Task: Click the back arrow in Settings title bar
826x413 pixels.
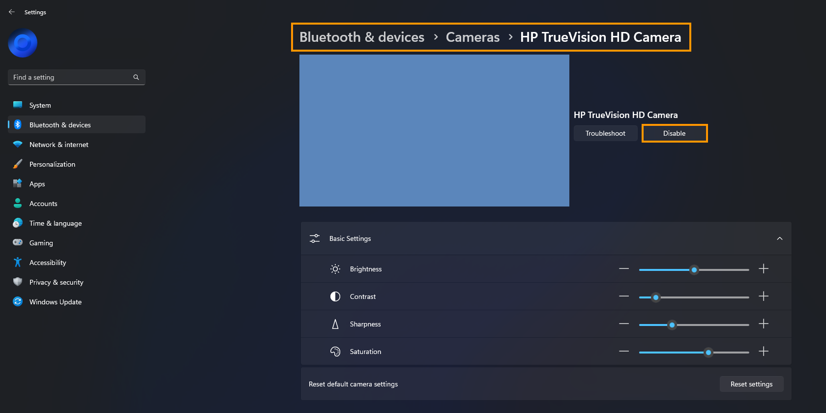Action: click(12, 12)
